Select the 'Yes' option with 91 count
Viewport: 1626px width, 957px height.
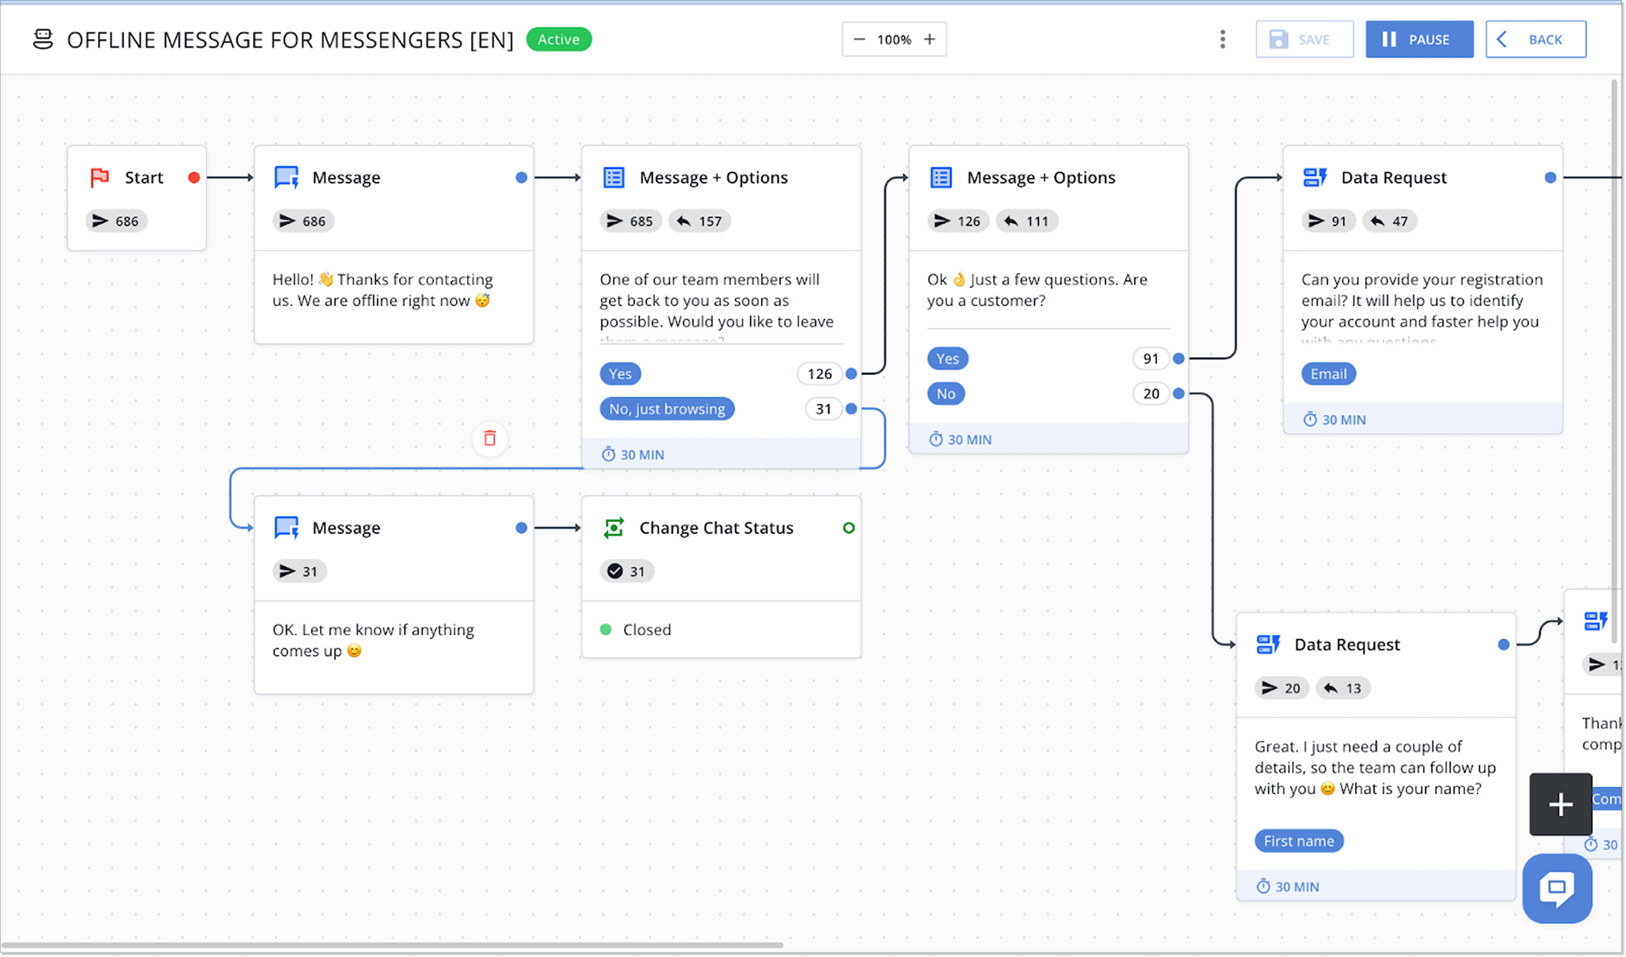tap(948, 358)
